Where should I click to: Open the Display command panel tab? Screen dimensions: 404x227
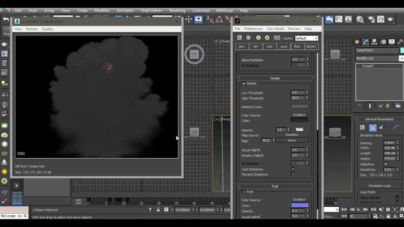tap(391, 42)
